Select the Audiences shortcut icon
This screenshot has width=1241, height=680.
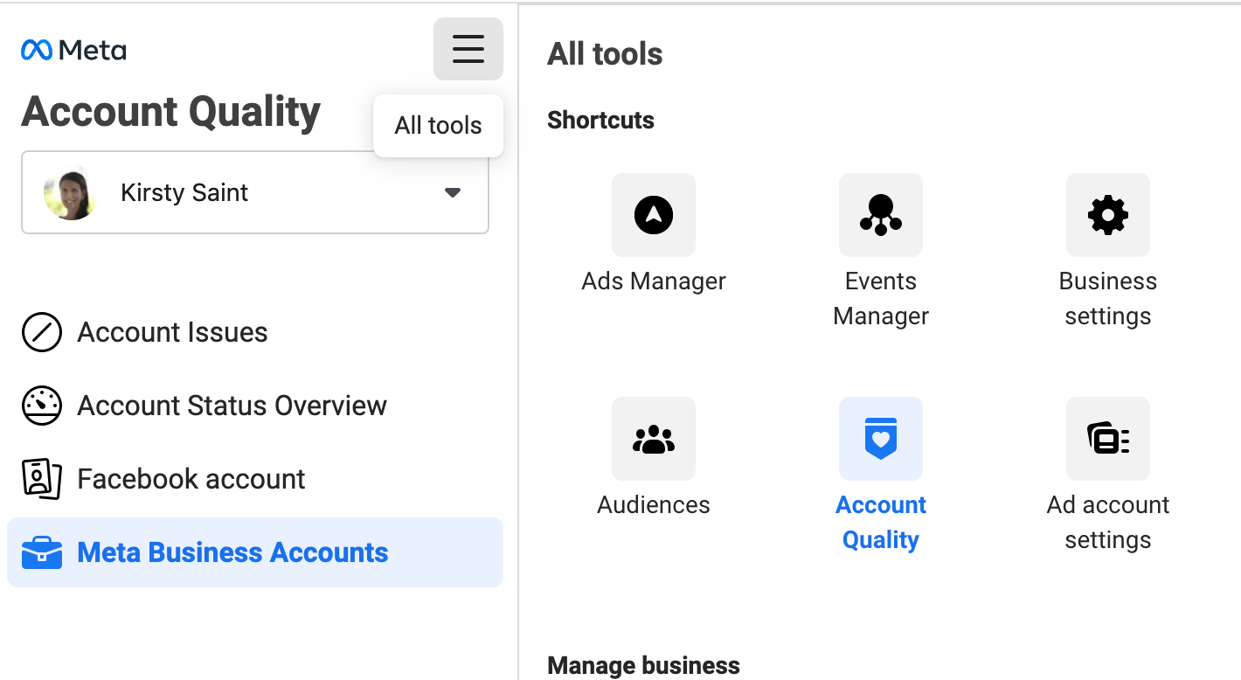653,439
